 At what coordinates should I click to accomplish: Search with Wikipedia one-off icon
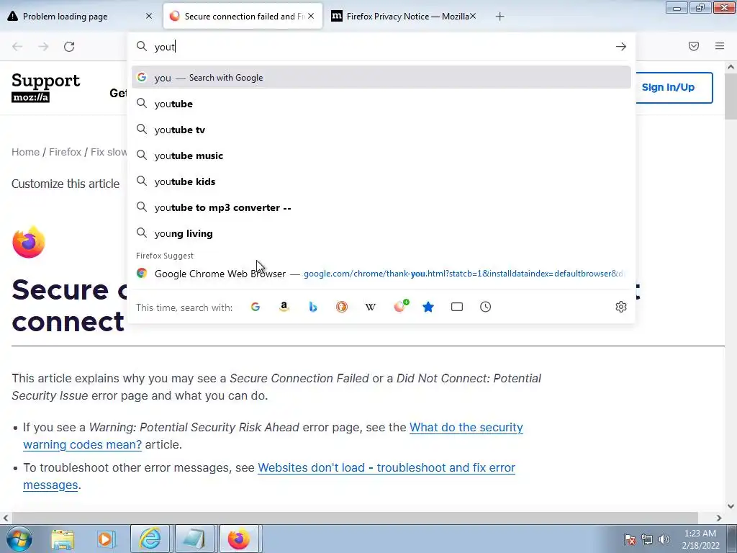pyautogui.click(x=371, y=307)
